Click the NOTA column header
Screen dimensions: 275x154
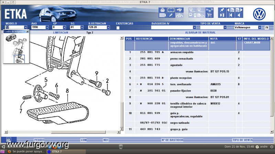pos(222,39)
